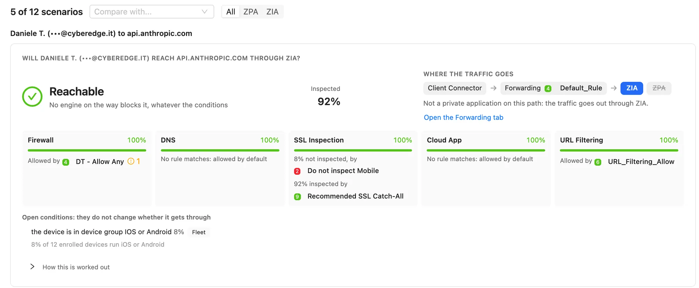The width and height of the screenshot is (699, 288).
Task: Click the Fleet tag on the device condition
Action: click(199, 232)
